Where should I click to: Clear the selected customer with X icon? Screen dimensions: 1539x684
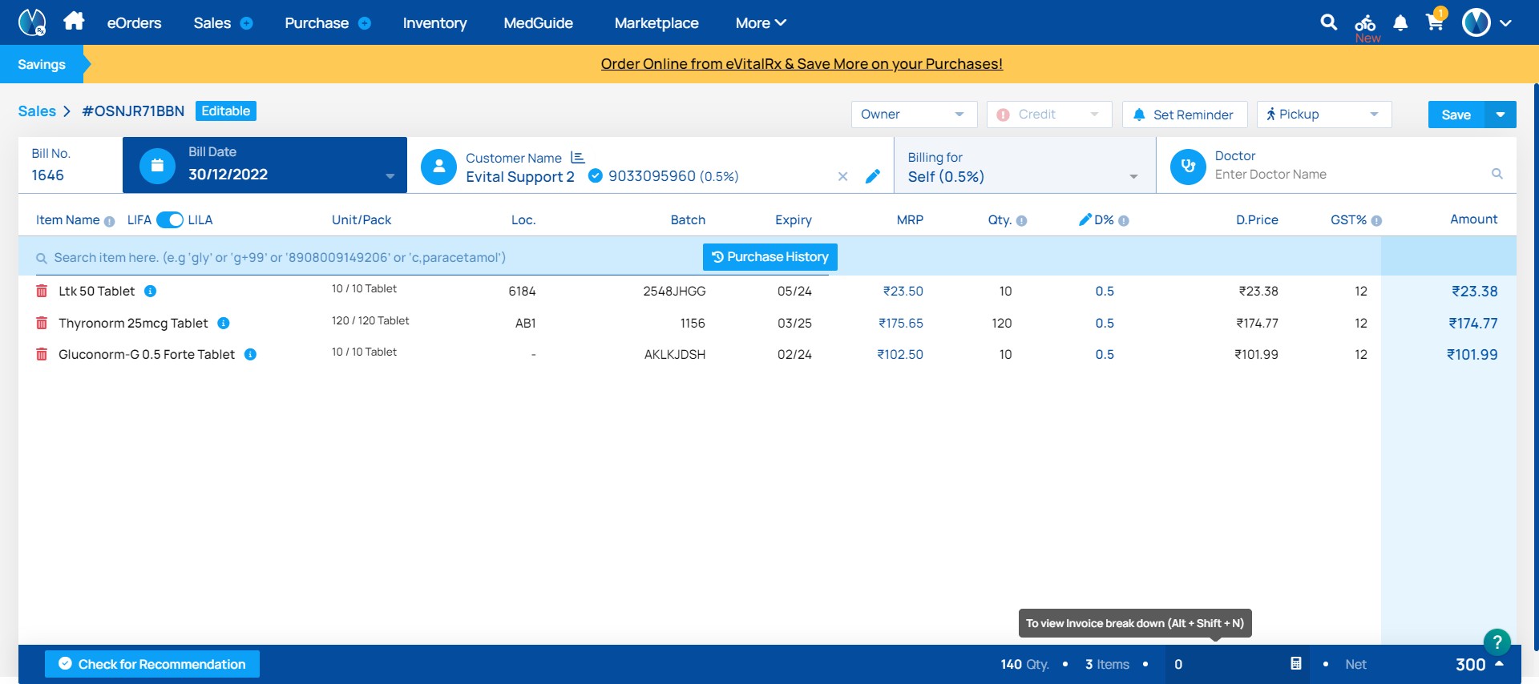click(x=842, y=176)
